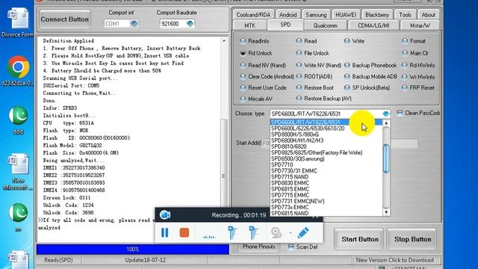Stop the recording with the orange square
This screenshot has height=269, width=478.
pos(184,232)
